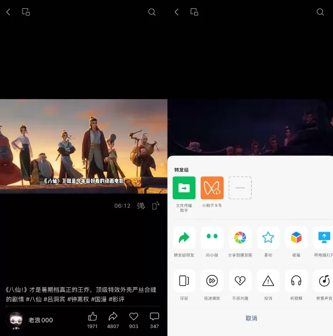Image resolution: width=333 pixels, height=336 pixels.
Task: Tap the floating window icon on left screen
Action: (26, 12)
